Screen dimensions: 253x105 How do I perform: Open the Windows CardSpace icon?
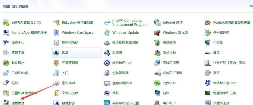click(x=57, y=33)
